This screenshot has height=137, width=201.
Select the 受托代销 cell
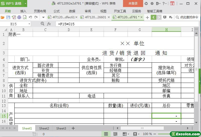[x=166, y=80]
